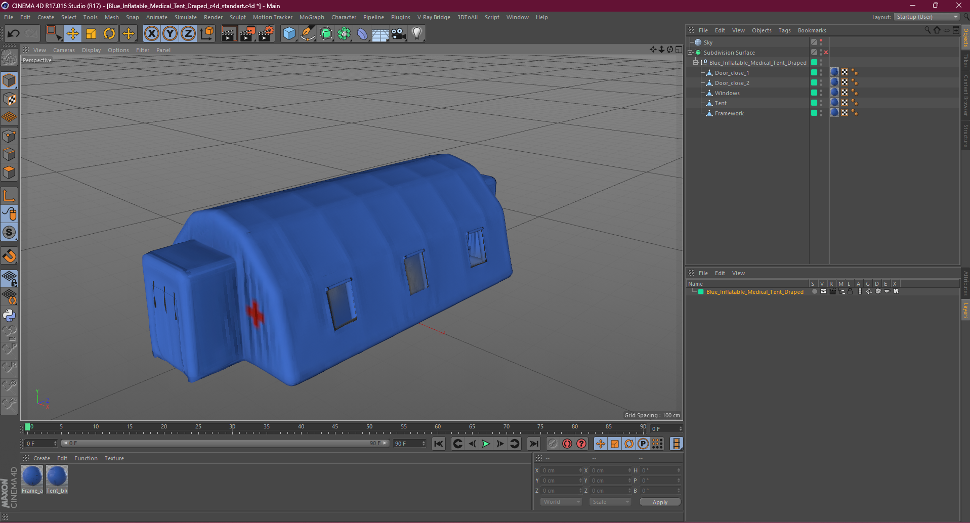
Task: Adjust the 90 F end frame stepper
Action: (424, 444)
